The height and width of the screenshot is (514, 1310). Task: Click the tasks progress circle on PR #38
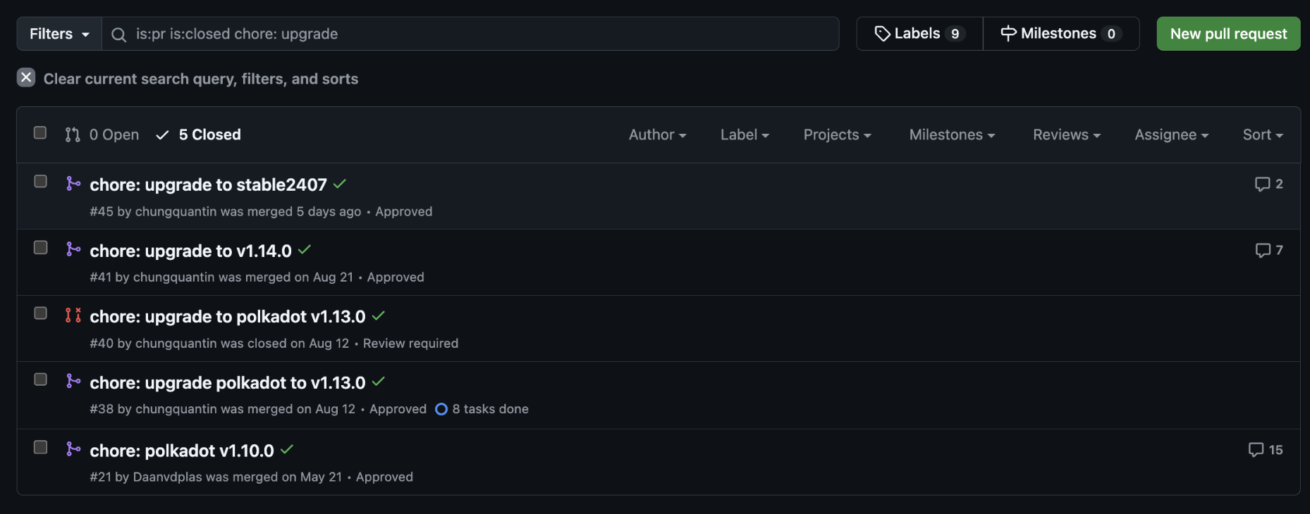(x=441, y=409)
